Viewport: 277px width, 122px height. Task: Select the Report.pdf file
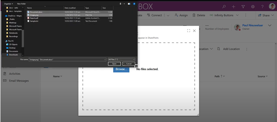70,18
